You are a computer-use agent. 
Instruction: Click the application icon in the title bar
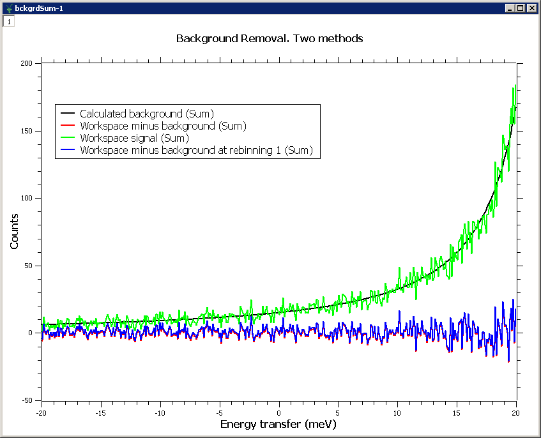8,8
